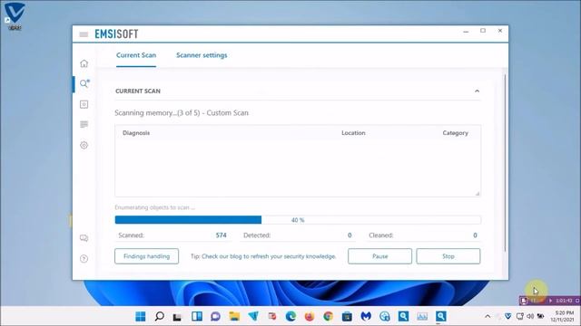
Task: Open the blog tip link
Action: pos(263,256)
